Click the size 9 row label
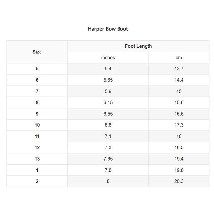This screenshot has width=214, height=214. click(x=37, y=114)
